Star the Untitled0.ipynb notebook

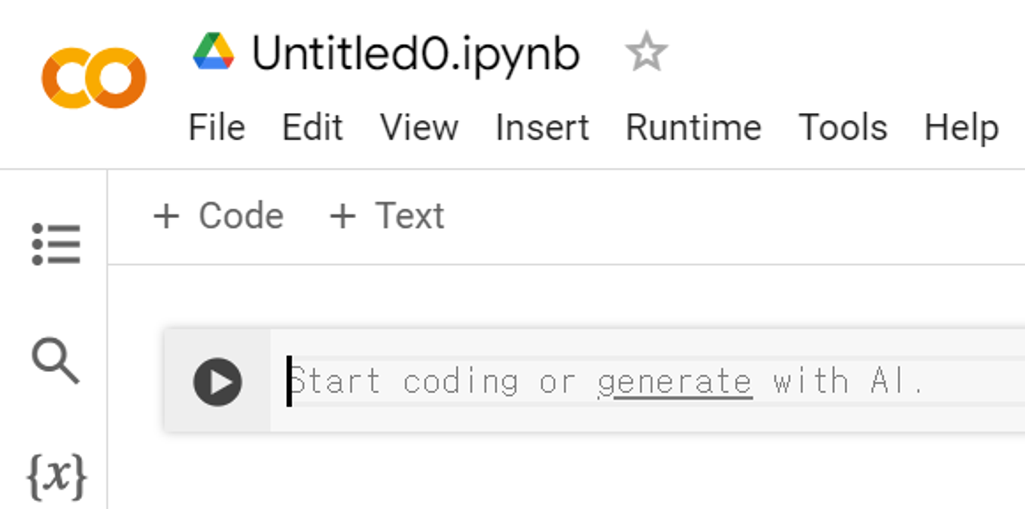coord(646,52)
